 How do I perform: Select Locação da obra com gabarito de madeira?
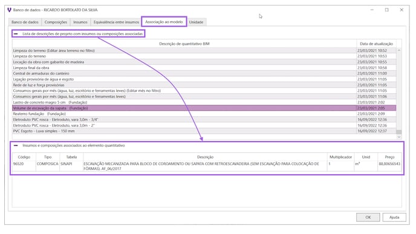tap(204, 62)
